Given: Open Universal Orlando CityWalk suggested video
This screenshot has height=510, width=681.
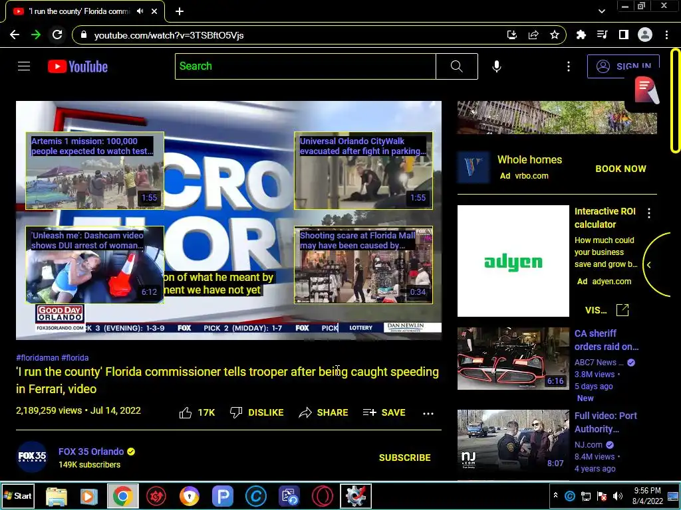Looking at the screenshot, I should click(x=364, y=171).
